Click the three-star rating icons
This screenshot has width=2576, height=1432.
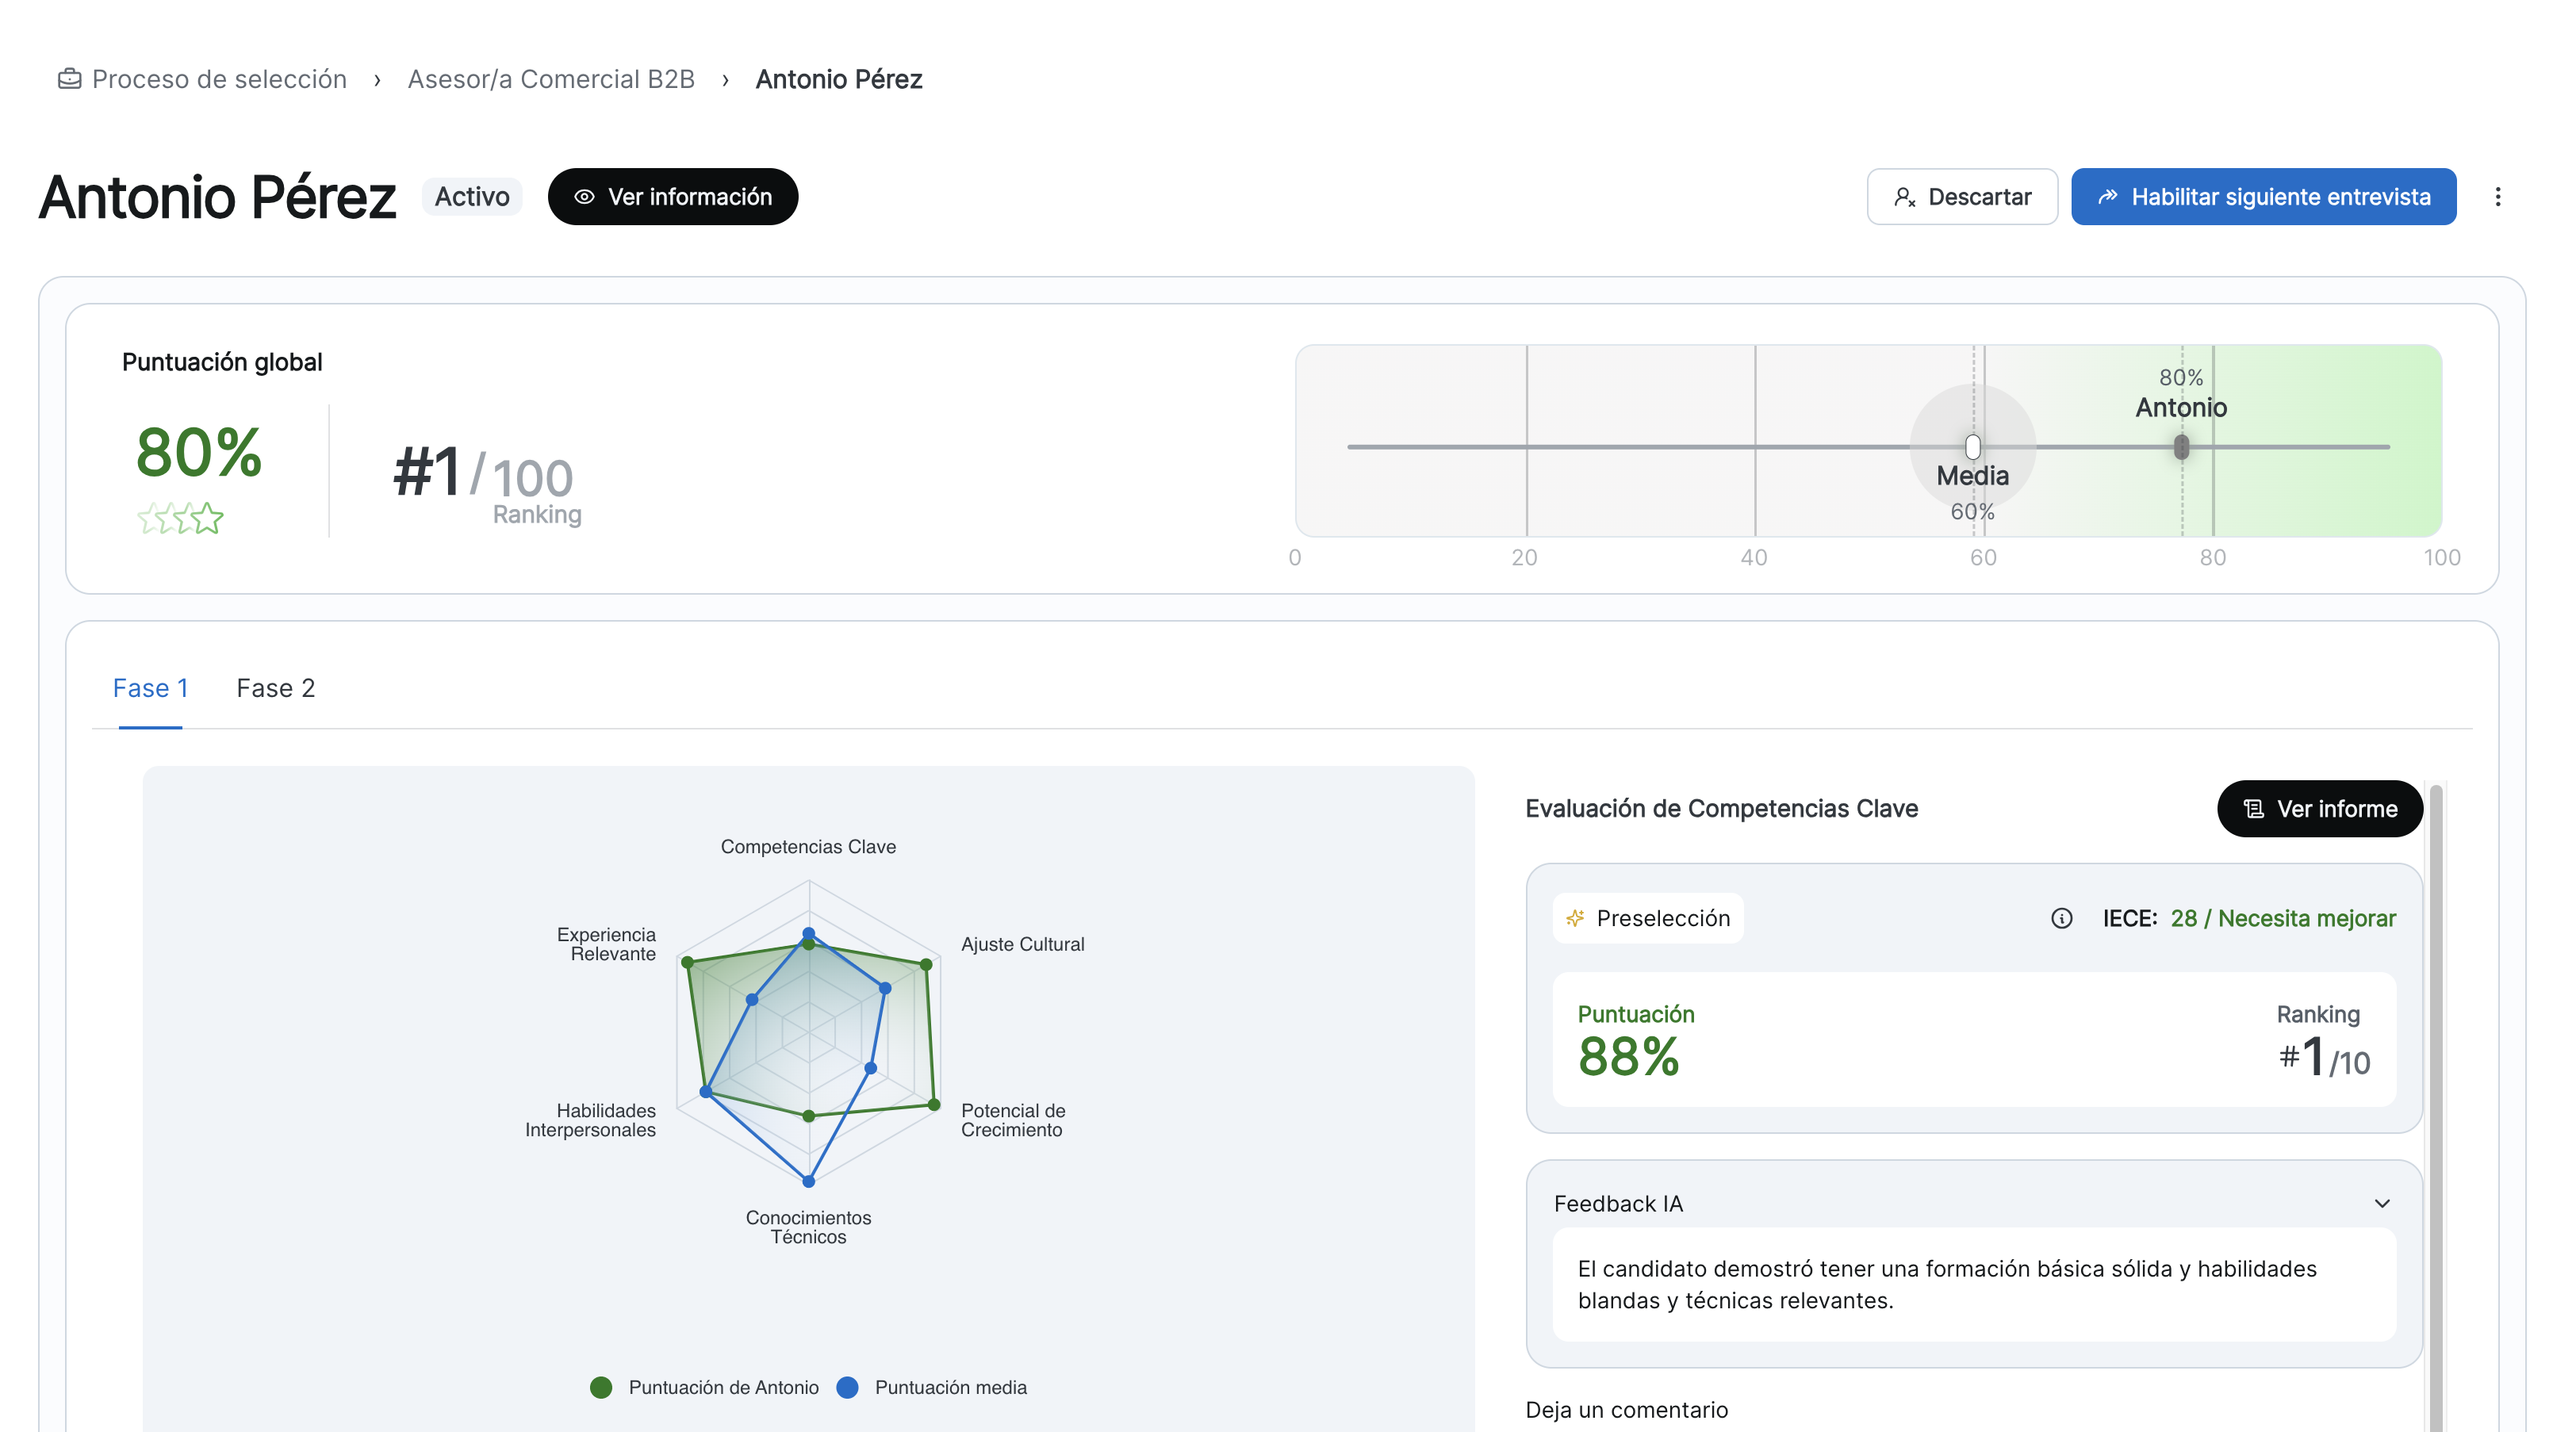pyautogui.click(x=180, y=518)
